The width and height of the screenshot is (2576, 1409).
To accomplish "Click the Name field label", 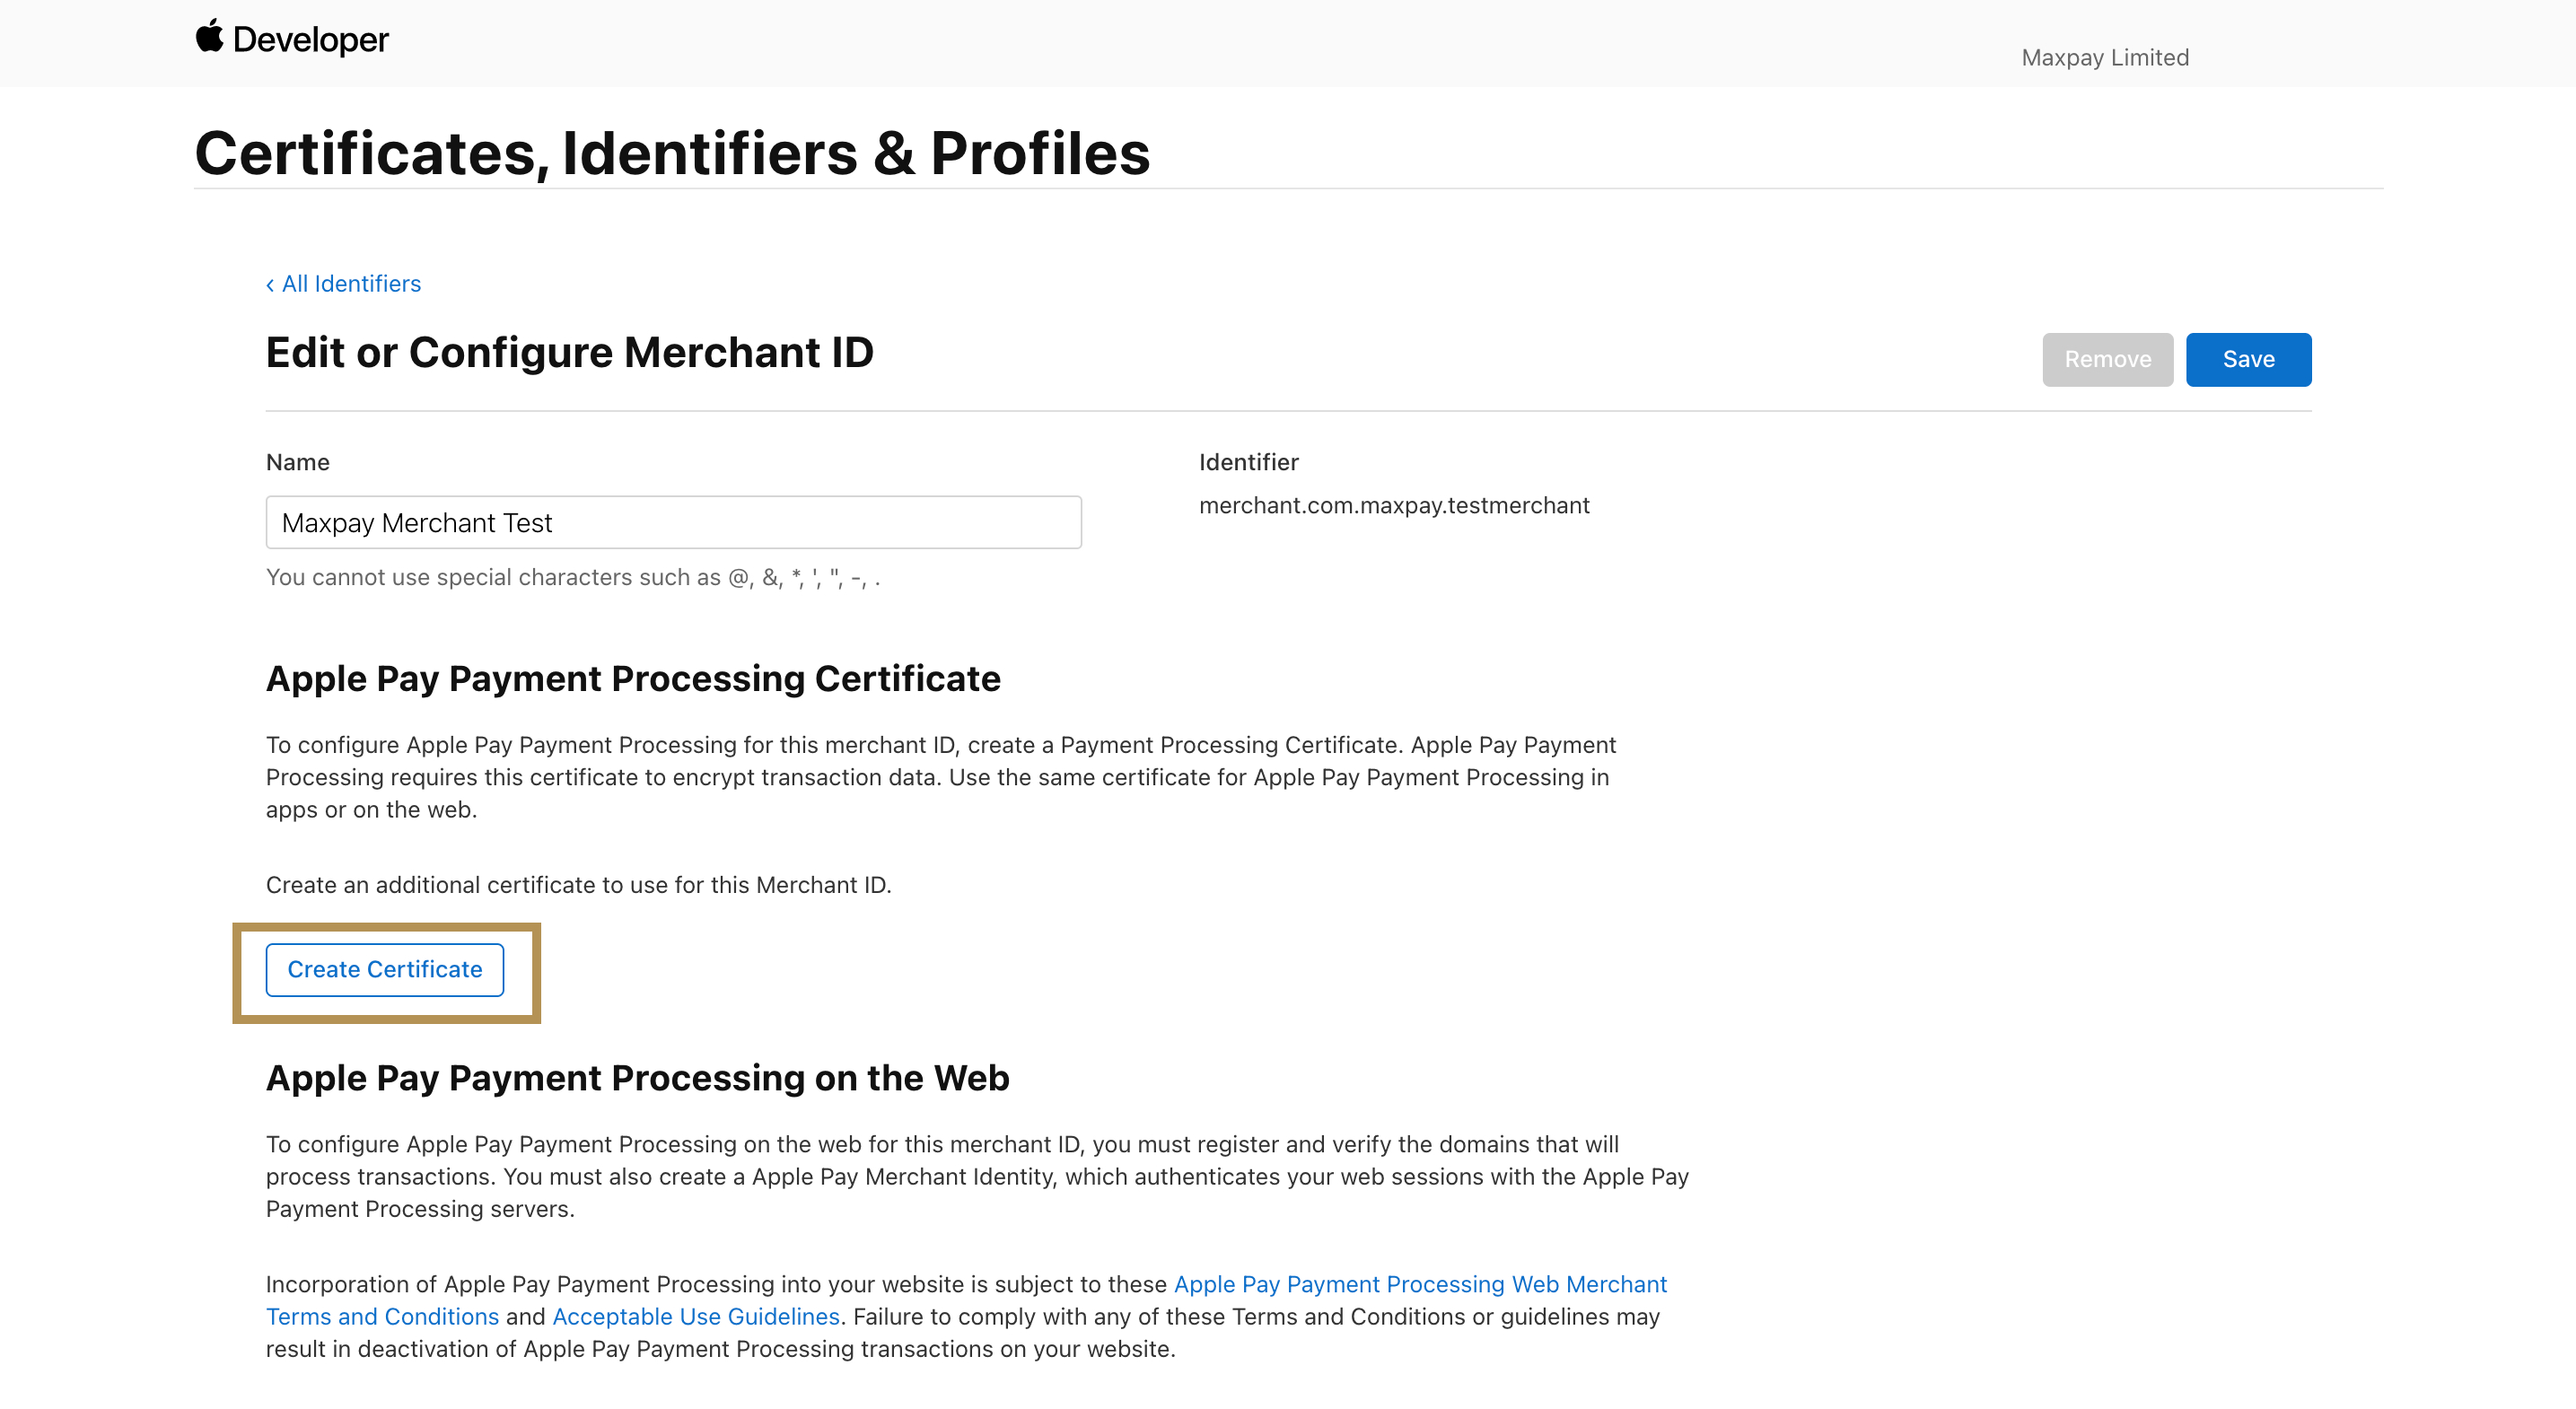I will click(297, 462).
